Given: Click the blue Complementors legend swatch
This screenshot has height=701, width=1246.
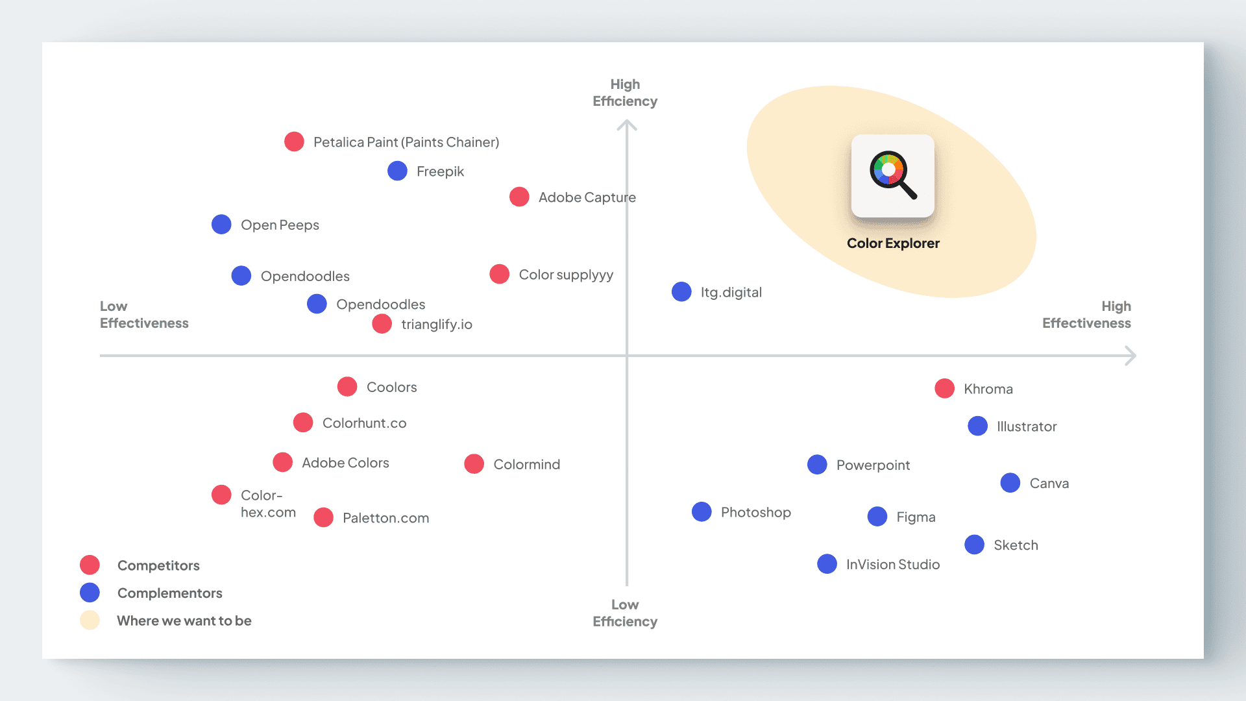Looking at the screenshot, I should coord(90,593).
